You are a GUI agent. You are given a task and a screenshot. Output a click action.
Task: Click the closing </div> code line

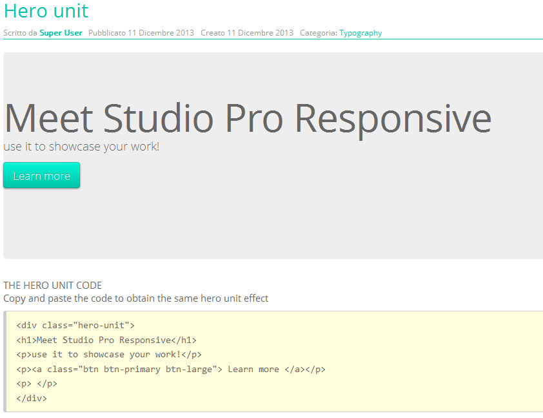[x=32, y=399]
